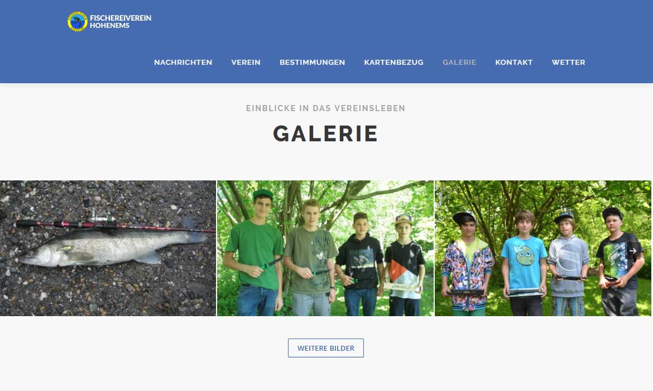
Task: Go to previous gallery slide arrow
Action: [17, 251]
